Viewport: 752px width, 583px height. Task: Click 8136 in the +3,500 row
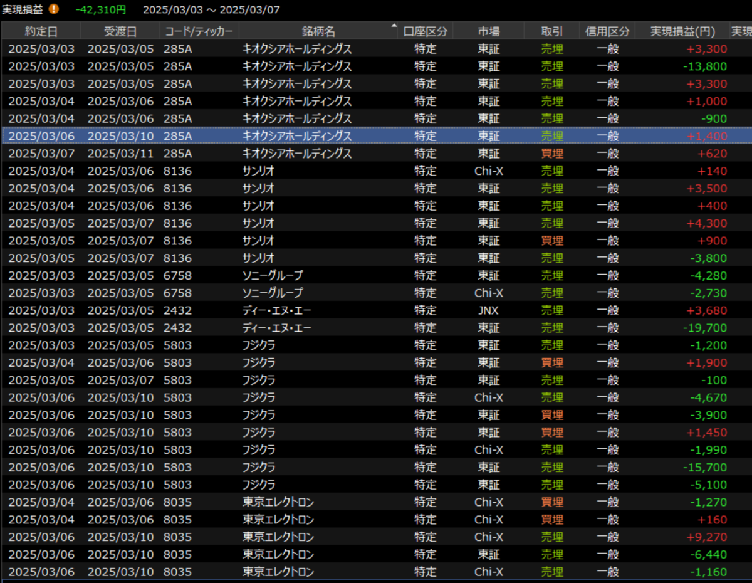[177, 188]
